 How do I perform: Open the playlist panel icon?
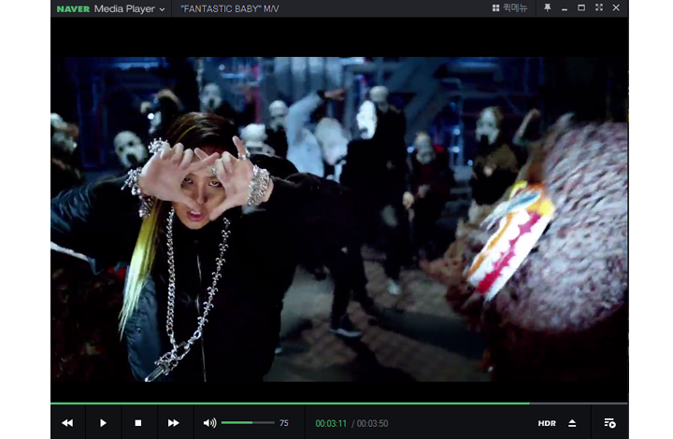[609, 423]
